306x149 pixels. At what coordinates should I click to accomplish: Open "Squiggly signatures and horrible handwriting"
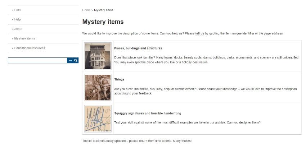tap(148, 113)
